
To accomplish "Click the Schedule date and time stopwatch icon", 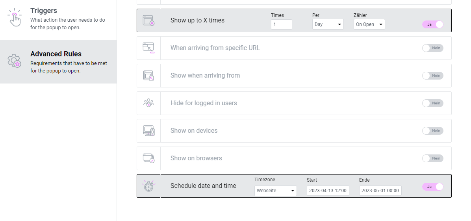I will 148,186.
